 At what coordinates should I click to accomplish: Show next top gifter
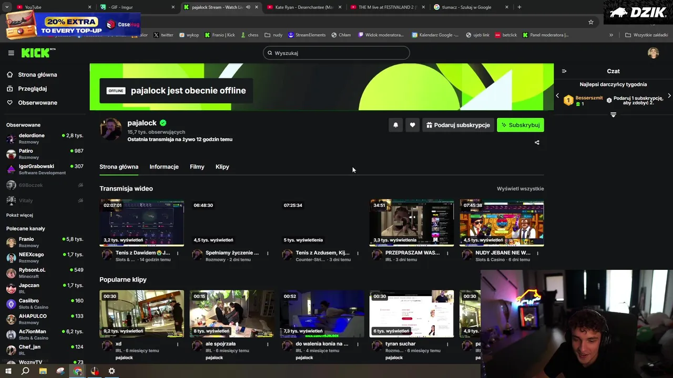click(x=669, y=96)
